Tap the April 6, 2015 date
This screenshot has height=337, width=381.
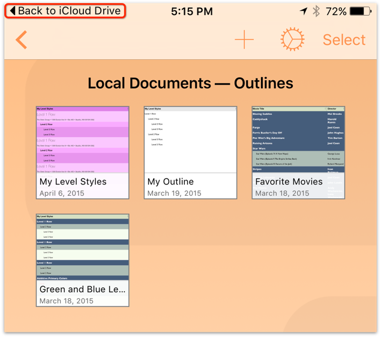[62, 193]
